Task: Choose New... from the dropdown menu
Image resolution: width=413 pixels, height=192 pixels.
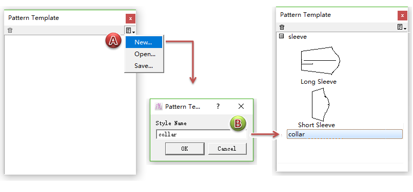Action: [x=144, y=42]
